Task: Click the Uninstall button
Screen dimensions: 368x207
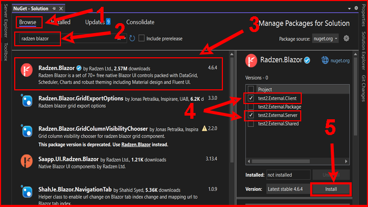Action: [331, 174]
